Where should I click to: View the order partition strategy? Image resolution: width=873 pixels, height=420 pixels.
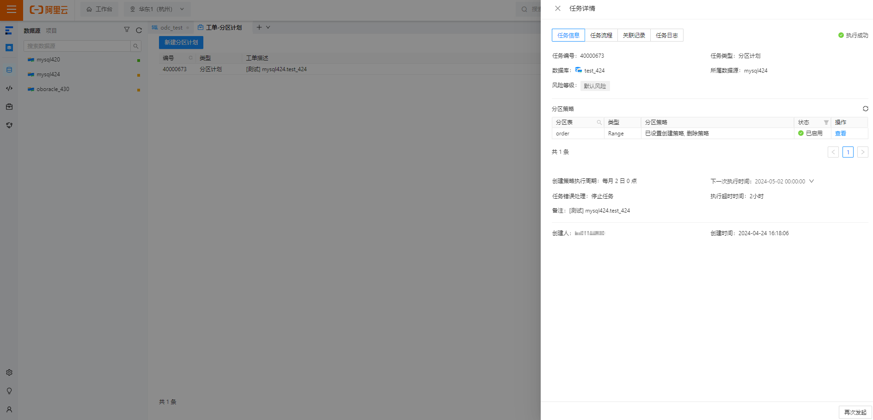pos(841,134)
